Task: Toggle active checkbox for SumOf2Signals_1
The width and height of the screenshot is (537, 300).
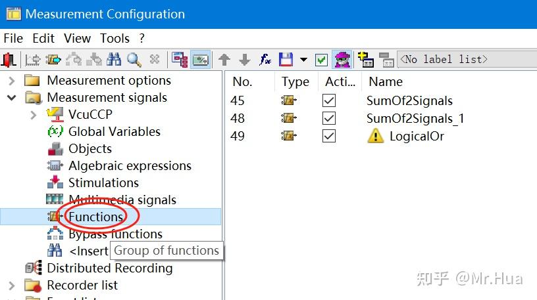Action: point(329,119)
